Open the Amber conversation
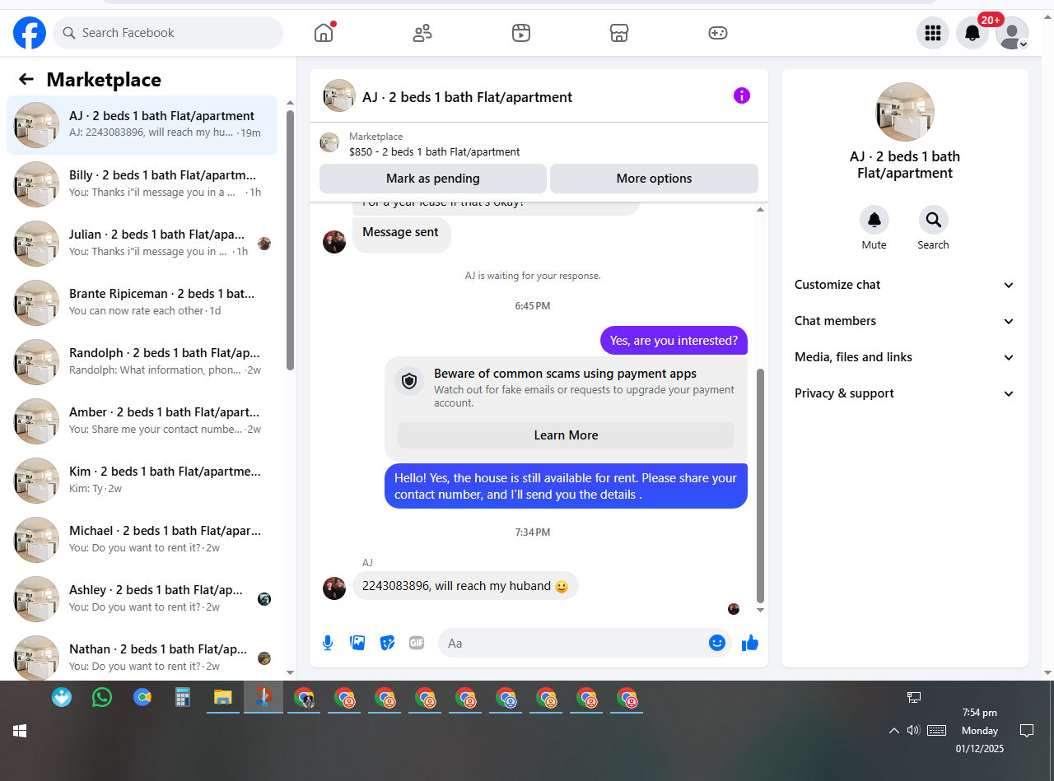 tap(142, 421)
